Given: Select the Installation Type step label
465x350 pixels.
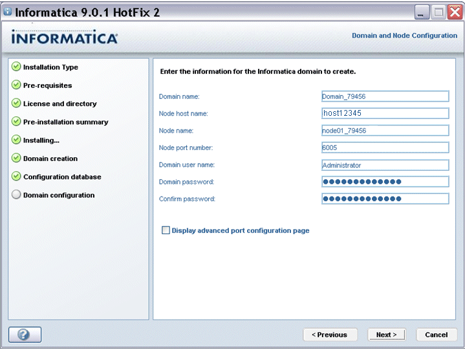Looking at the screenshot, I should tap(50, 67).
